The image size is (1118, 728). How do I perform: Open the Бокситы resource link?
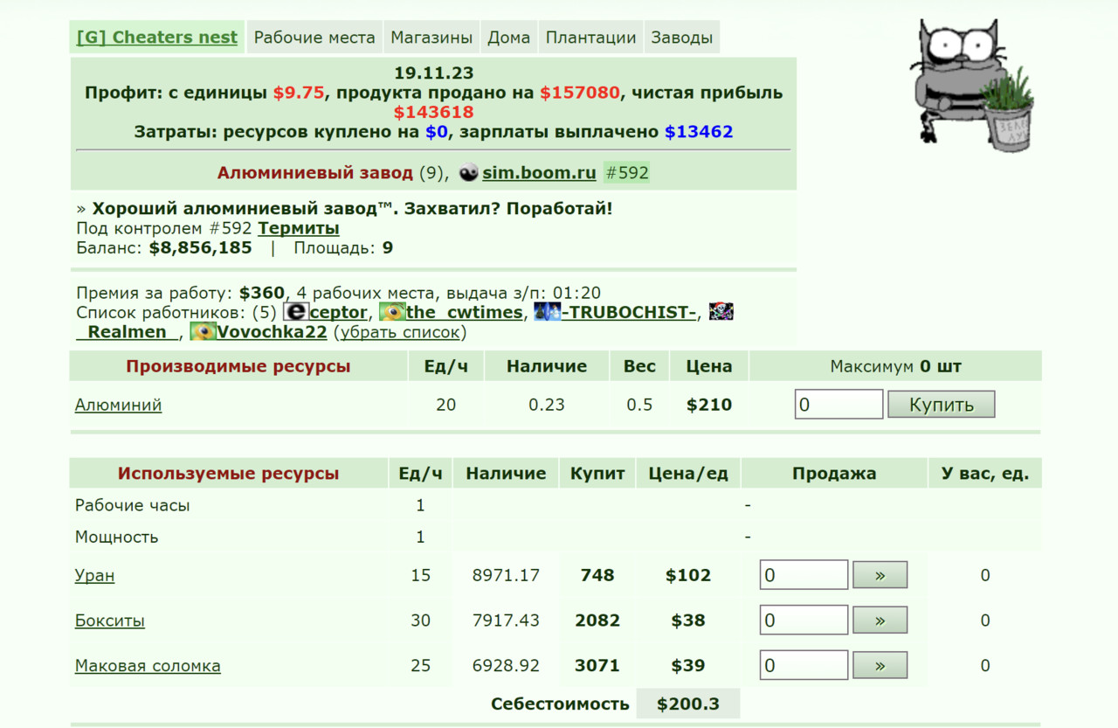point(110,621)
